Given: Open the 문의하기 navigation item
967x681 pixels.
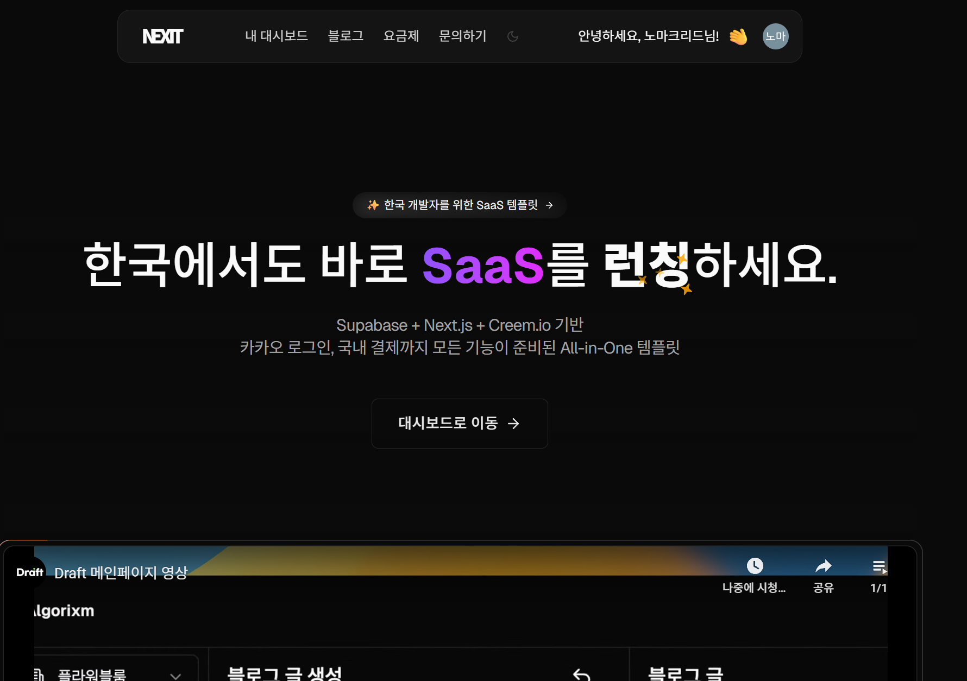Looking at the screenshot, I should tap(462, 36).
